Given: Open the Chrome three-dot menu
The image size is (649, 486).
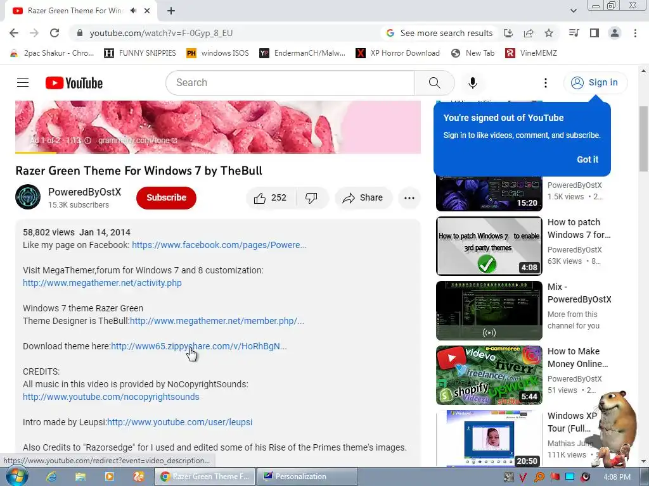Looking at the screenshot, I should coord(635,33).
